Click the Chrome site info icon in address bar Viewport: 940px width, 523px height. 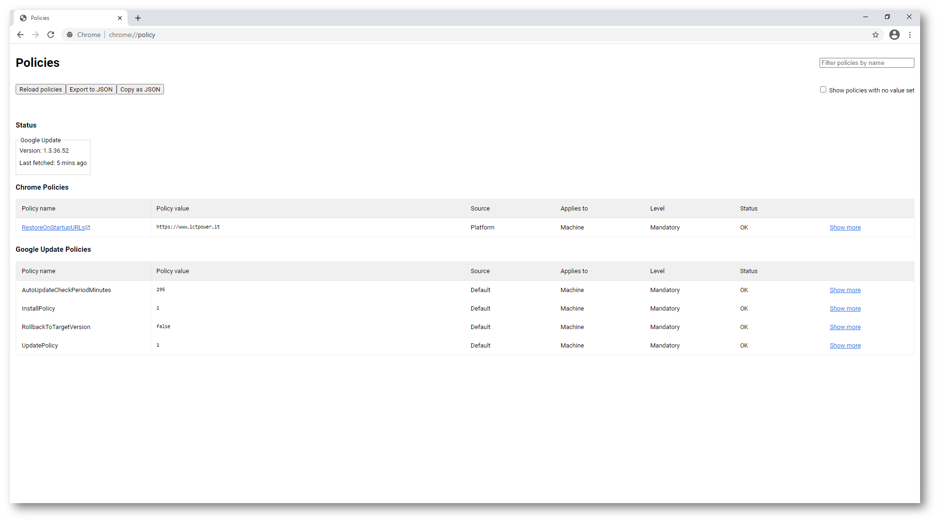pyautogui.click(x=70, y=35)
